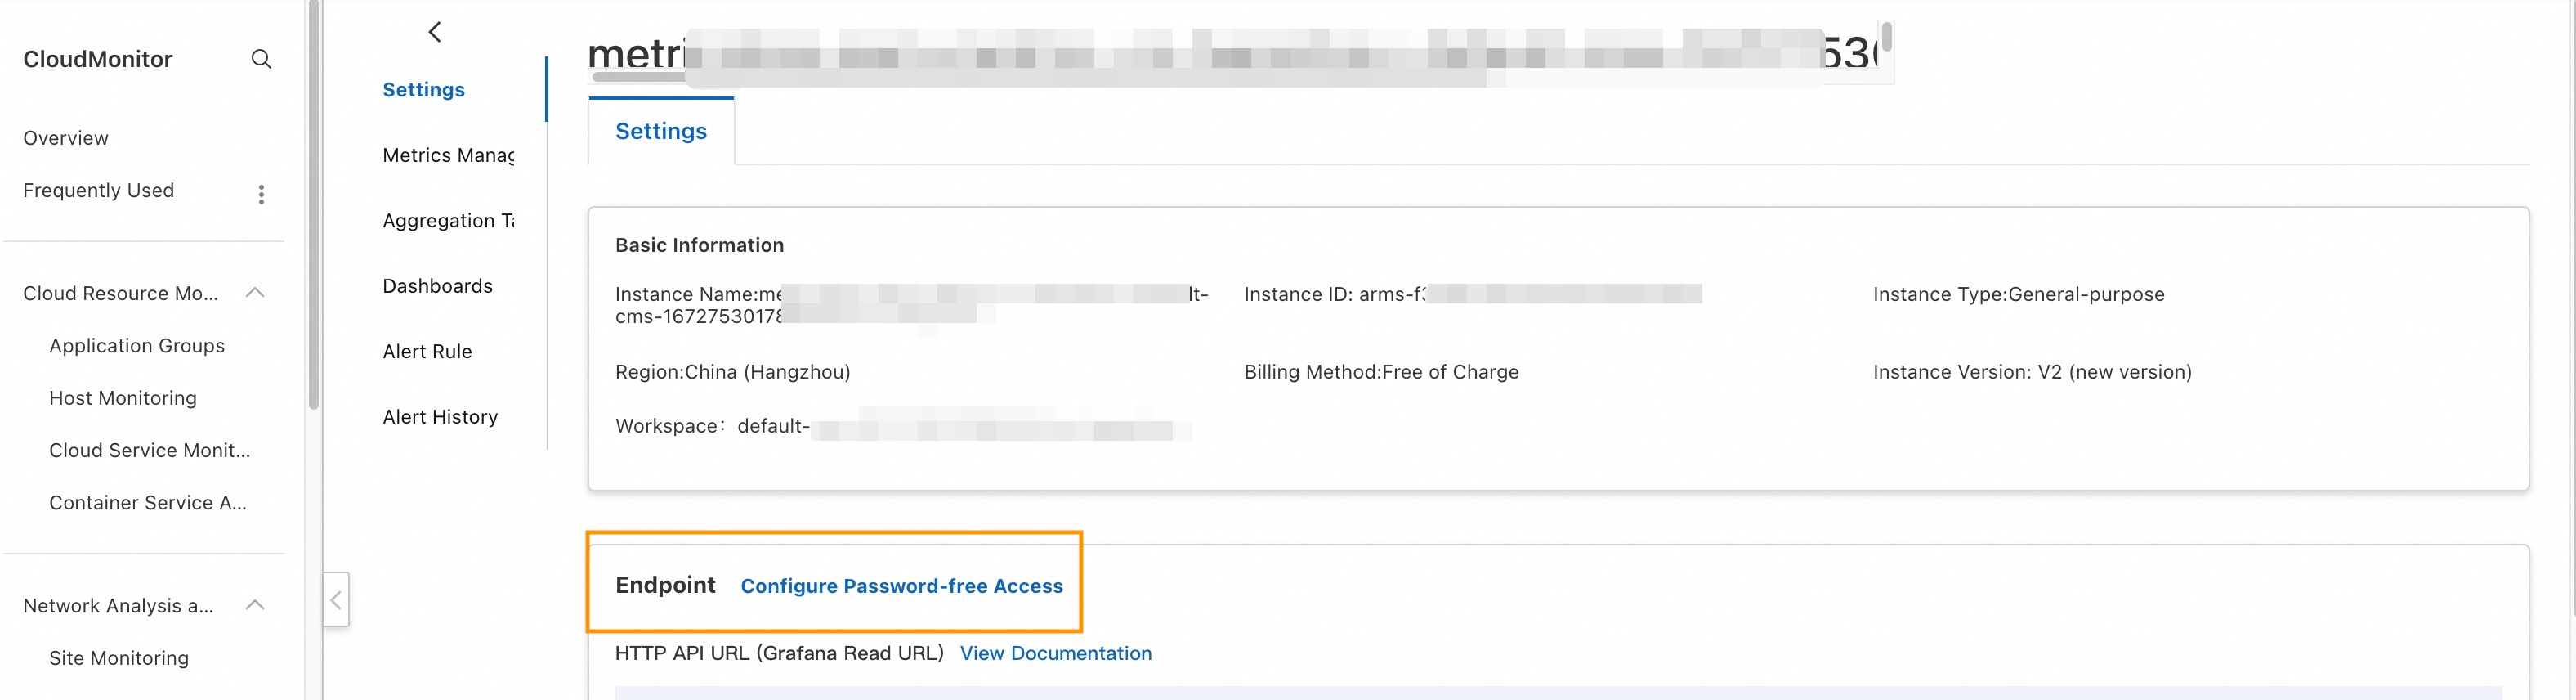Image resolution: width=2576 pixels, height=700 pixels.
Task: Collapse the sidebar with the handle
Action: (336, 600)
